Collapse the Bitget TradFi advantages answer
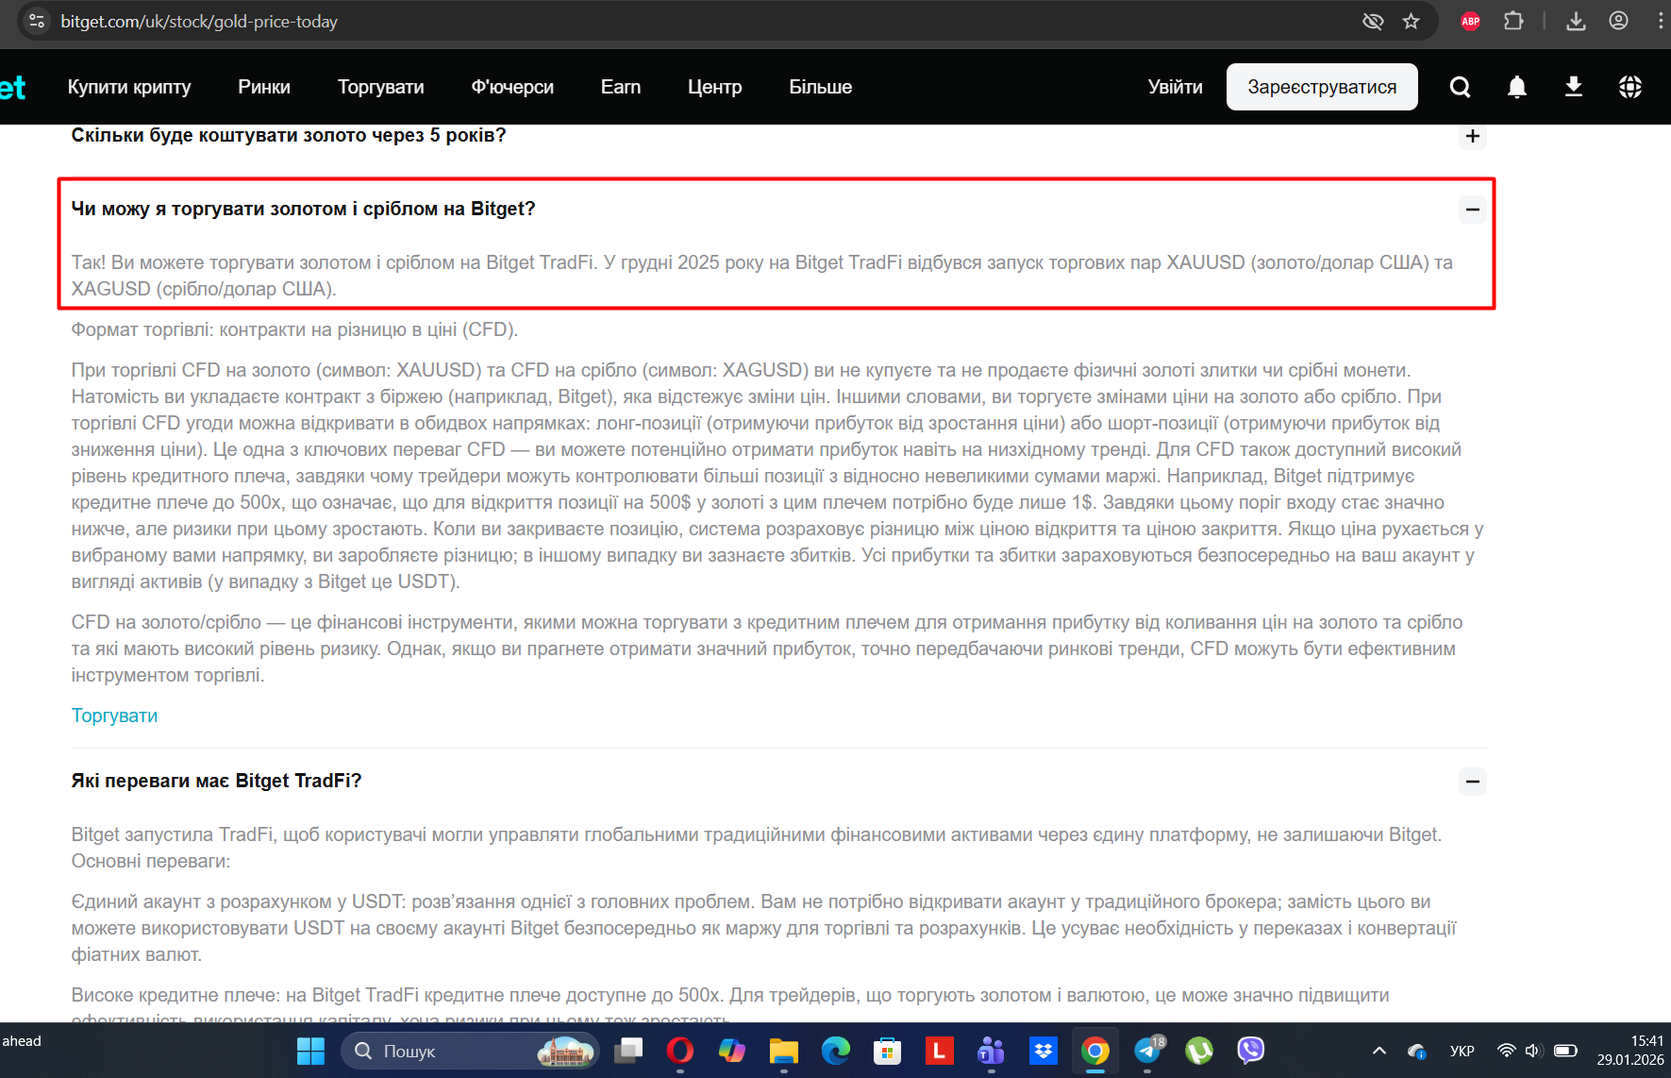 [1472, 782]
